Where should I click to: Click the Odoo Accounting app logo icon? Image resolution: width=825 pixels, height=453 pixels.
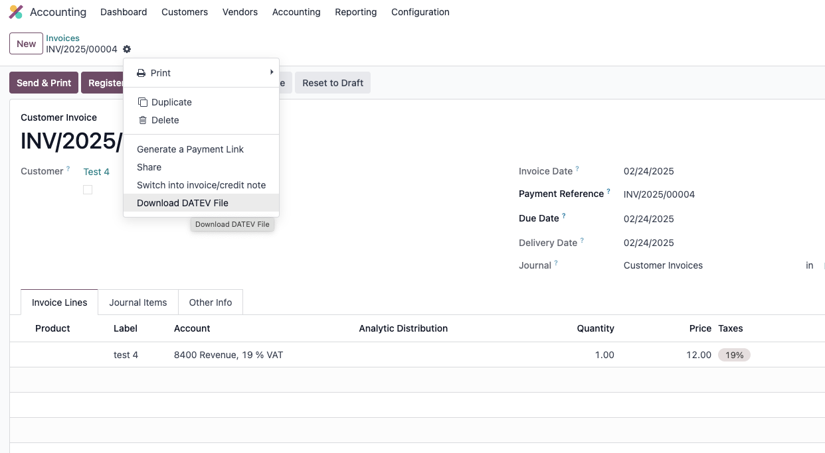pos(16,12)
